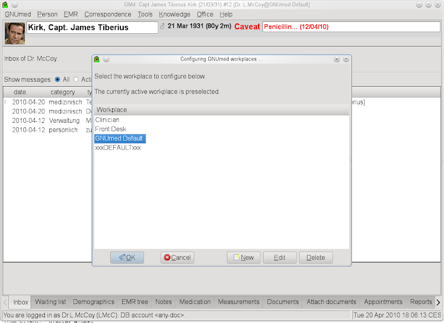Open the Help menu
Screen dimensions: 444x323
point(226,14)
